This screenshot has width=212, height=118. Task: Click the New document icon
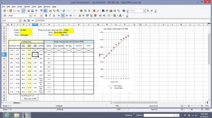tap(5, 11)
